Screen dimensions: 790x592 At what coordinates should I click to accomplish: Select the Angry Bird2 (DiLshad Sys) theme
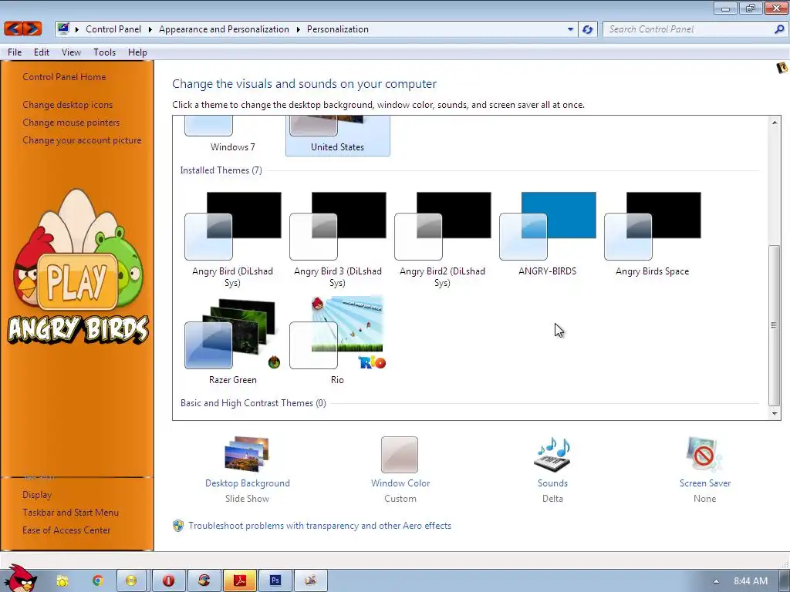442,240
